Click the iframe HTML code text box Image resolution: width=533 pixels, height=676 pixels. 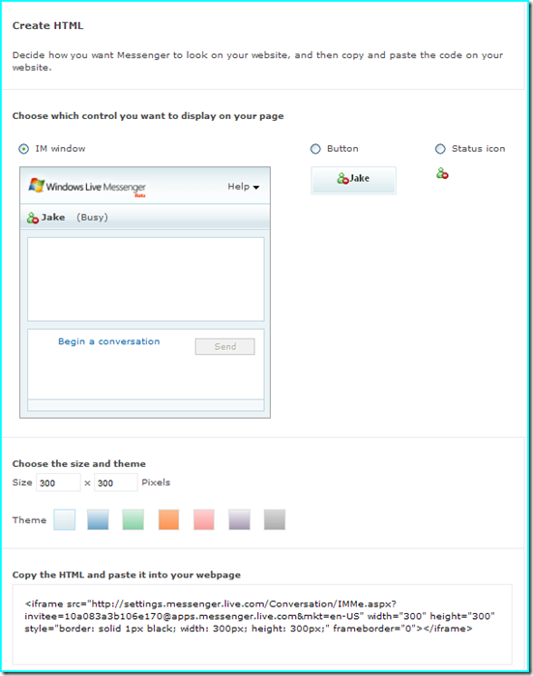pyautogui.click(x=262, y=625)
